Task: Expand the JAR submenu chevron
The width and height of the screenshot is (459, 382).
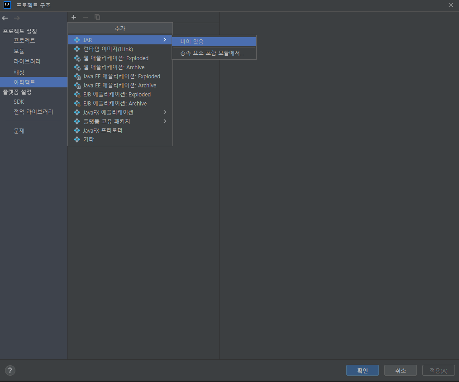Action: click(165, 40)
